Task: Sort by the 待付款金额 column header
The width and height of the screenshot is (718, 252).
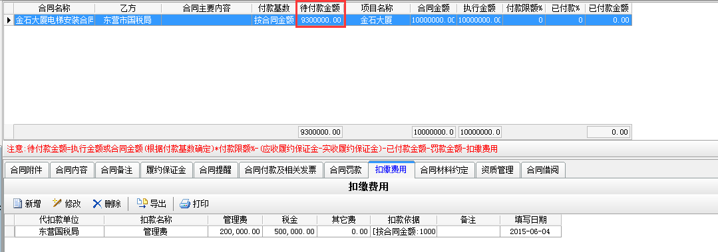Action: click(321, 8)
